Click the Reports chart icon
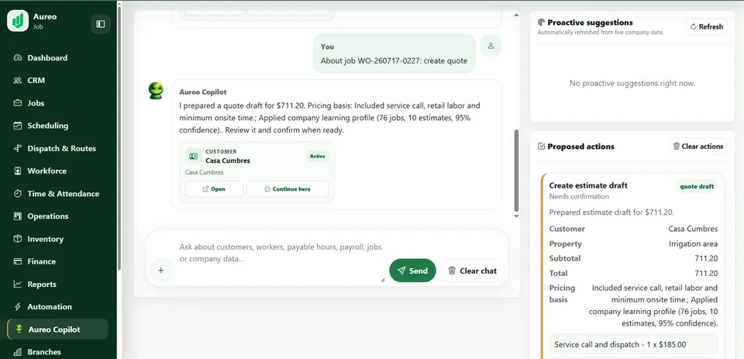Image resolution: width=744 pixels, height=359 pixels. (x=18, y=285)
